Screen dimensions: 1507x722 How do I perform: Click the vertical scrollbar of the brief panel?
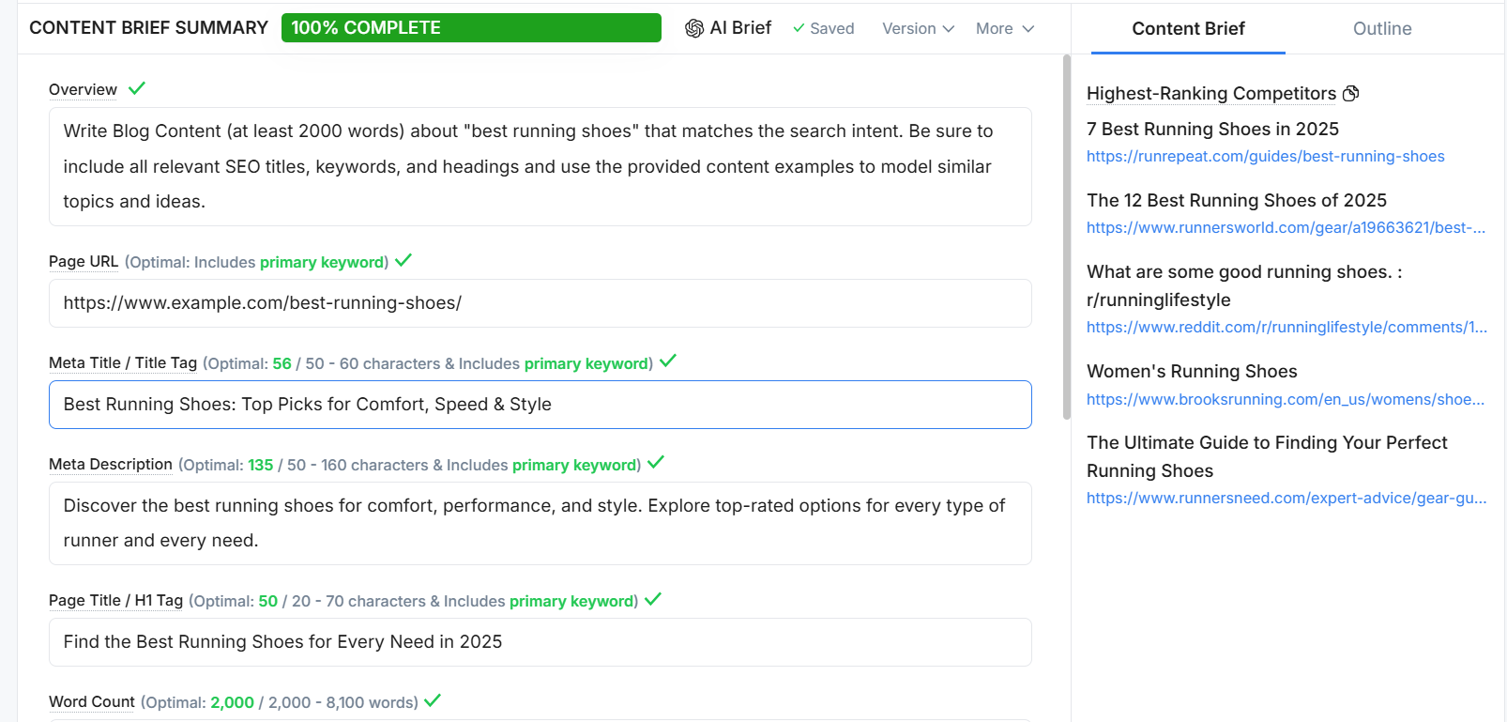click(1066, 237)
